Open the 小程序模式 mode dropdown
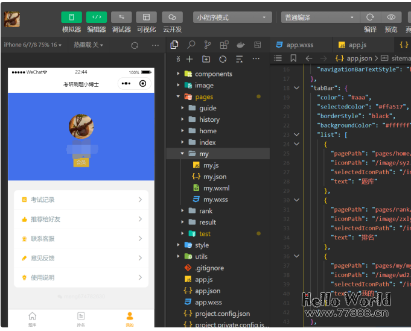The height and width of the screenshot is (331, 411). 232,17
